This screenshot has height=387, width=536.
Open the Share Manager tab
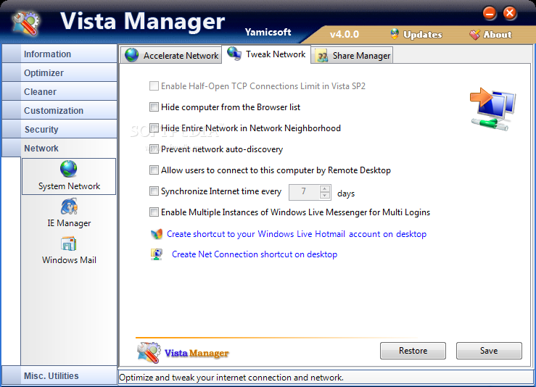click(x=352, y=56)
